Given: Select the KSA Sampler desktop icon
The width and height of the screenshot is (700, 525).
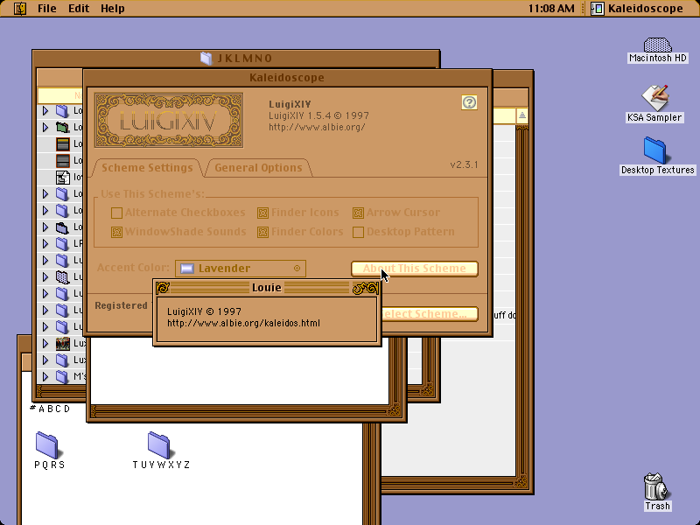Looking at the screenshot, I should (x=654, y=98).
